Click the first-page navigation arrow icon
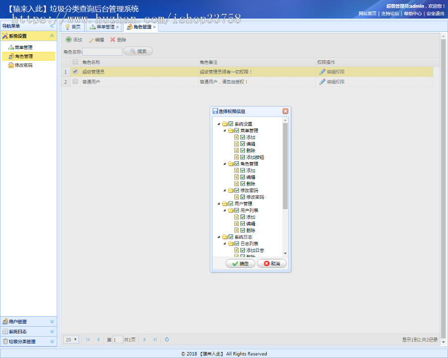Screen dimensions: 448x358 (x=87, y=339)
